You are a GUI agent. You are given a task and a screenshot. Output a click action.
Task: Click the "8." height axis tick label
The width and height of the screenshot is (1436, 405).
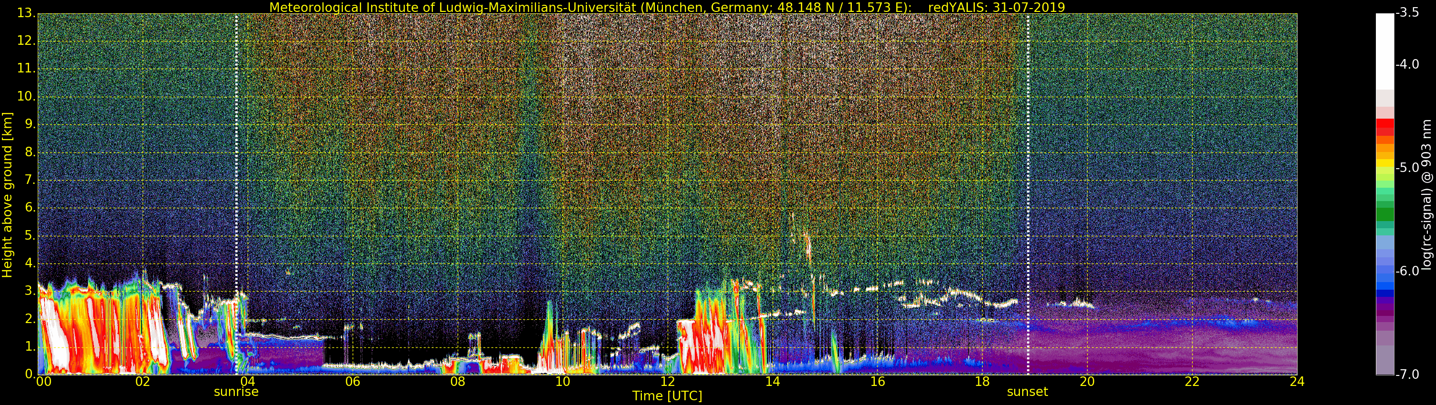pos(30,152)
